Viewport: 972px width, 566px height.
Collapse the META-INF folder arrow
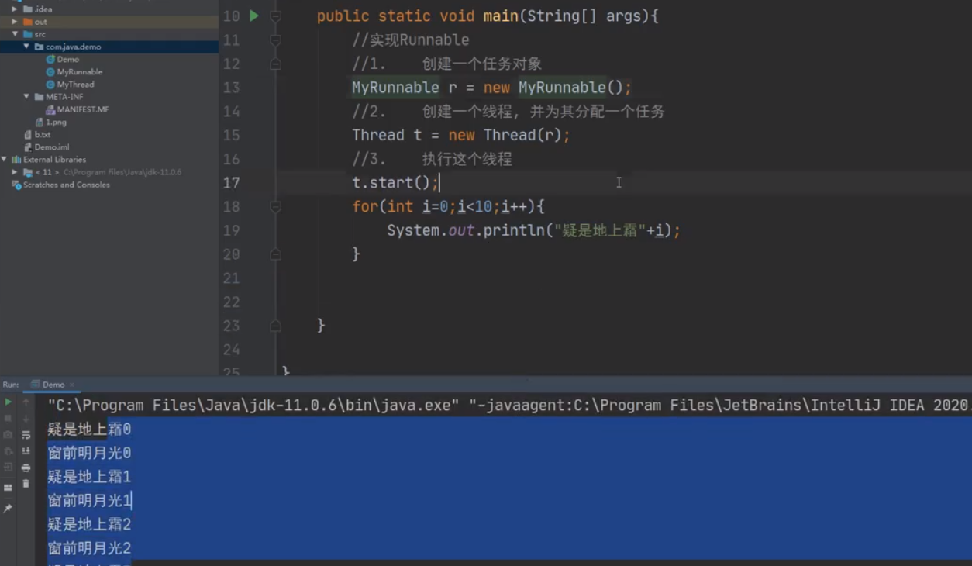point(26,97)
